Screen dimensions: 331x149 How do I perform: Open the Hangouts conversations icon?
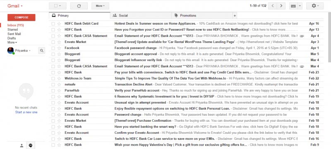(31, 145)
